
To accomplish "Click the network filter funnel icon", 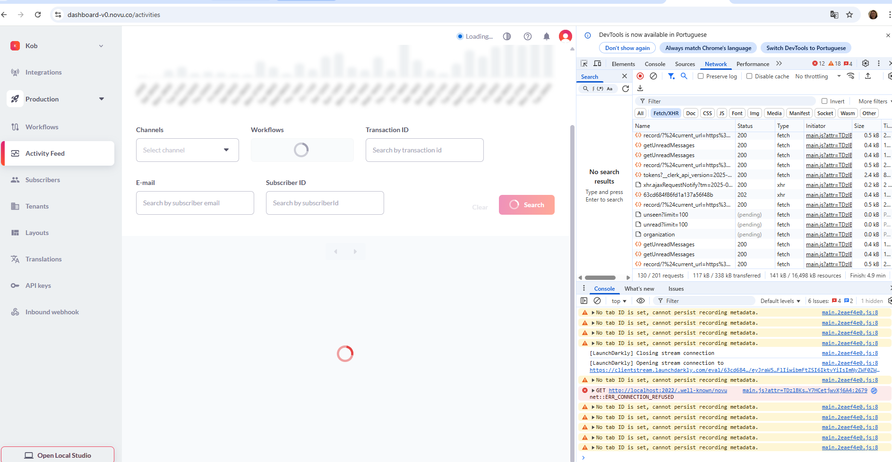I will pyautogui.click(x=671, y=76).
